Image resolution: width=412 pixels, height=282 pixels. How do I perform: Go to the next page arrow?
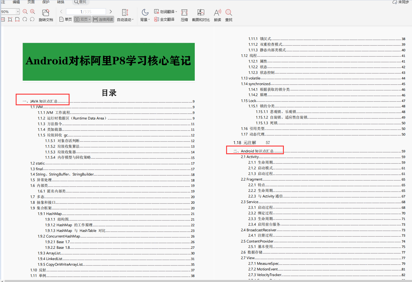(111, 12)
